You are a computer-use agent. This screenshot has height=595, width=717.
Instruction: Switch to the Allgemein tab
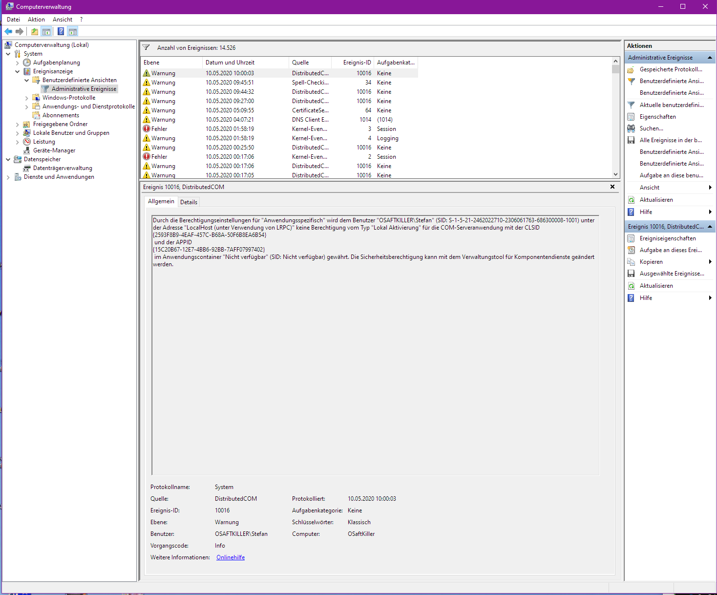pos(161,201)
